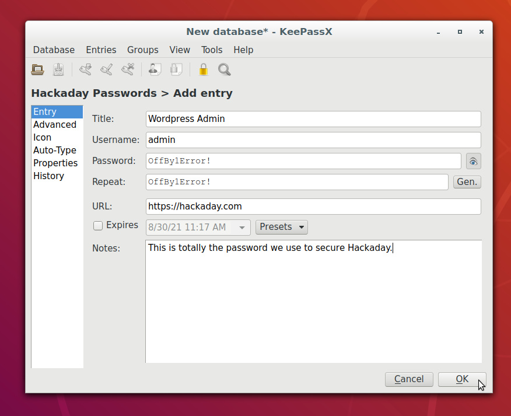The image size is (511, 416).
Task: Open the Tools menu
Action: click(212, 50)
